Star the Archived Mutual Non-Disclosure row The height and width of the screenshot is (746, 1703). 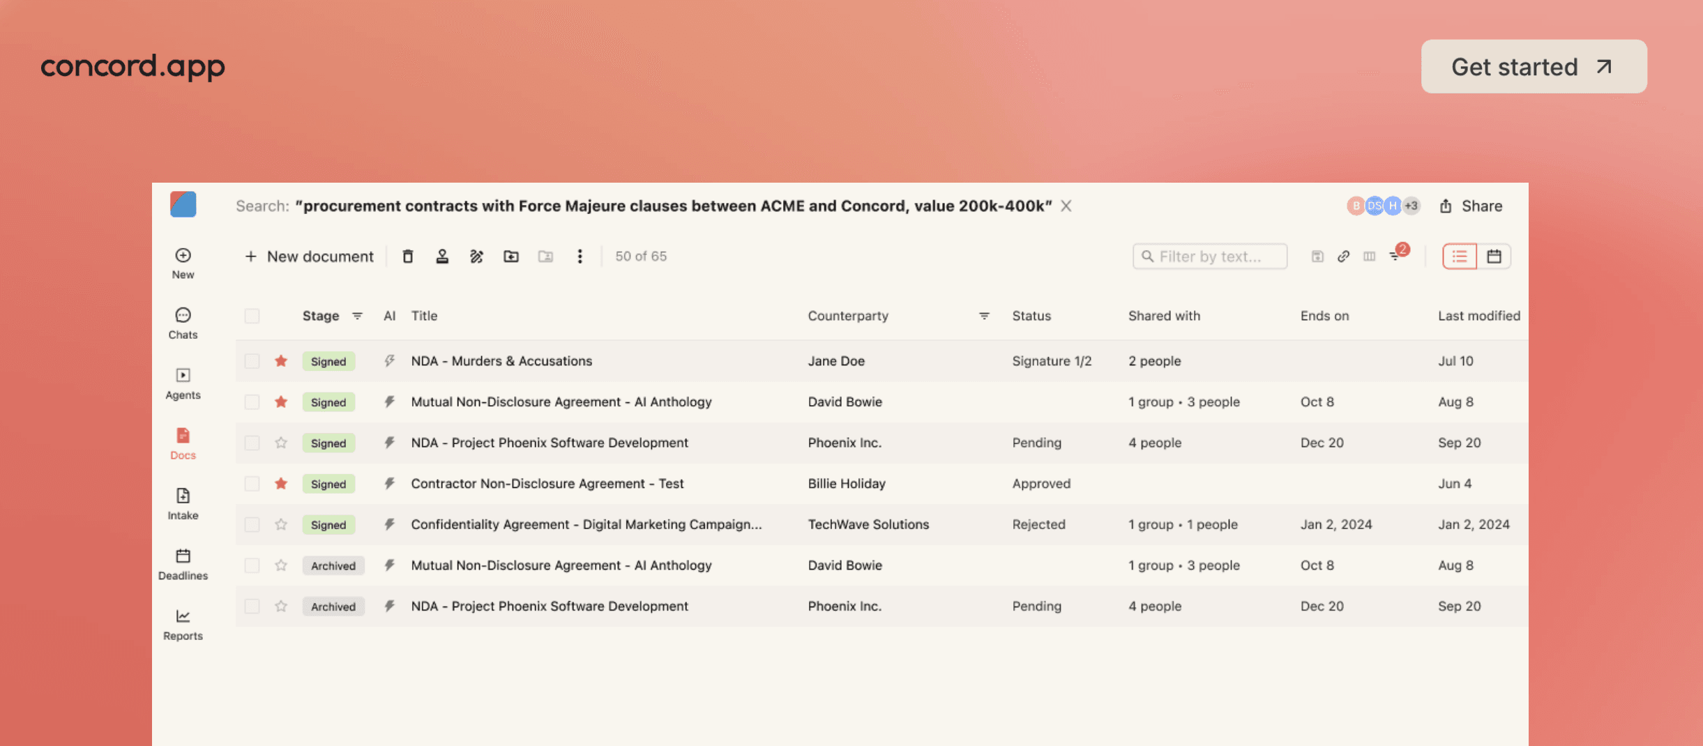(x=281, y=565)
